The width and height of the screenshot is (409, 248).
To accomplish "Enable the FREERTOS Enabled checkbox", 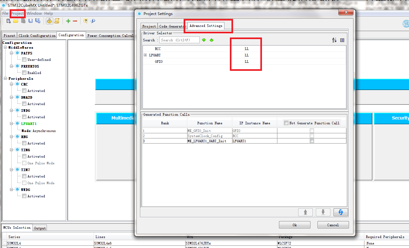I will [x=24, y=73].
